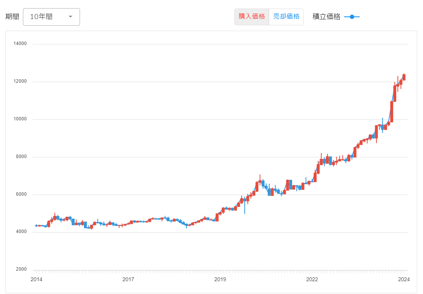Screen dimensions: 423x294
Task: Click the 2000 value on the y-axis
Action: pos(21,270)
